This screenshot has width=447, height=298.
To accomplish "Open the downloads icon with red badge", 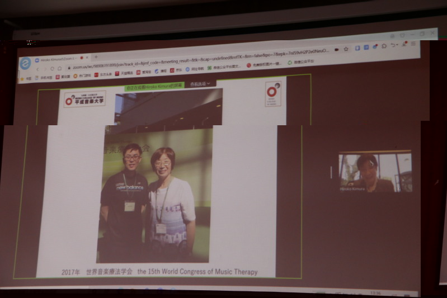I will pyautogui.click(x=404, y=44).
